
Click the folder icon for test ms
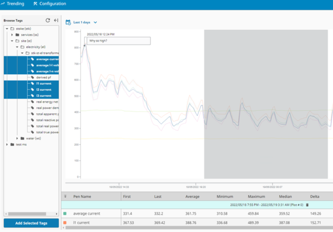click(x=12, y=144)
